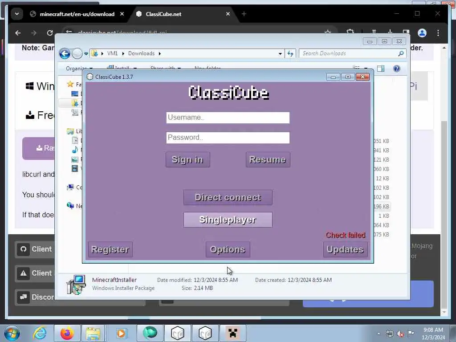
Task: Reload the ClassiCube.net page
Action: click(x=50, y=33)
